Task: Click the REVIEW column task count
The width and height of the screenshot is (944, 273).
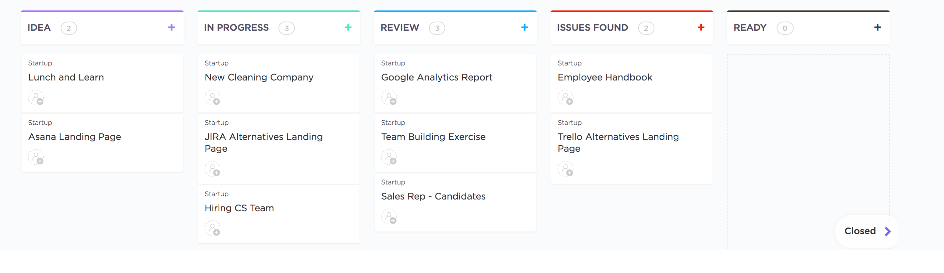Action: [437, 28]
